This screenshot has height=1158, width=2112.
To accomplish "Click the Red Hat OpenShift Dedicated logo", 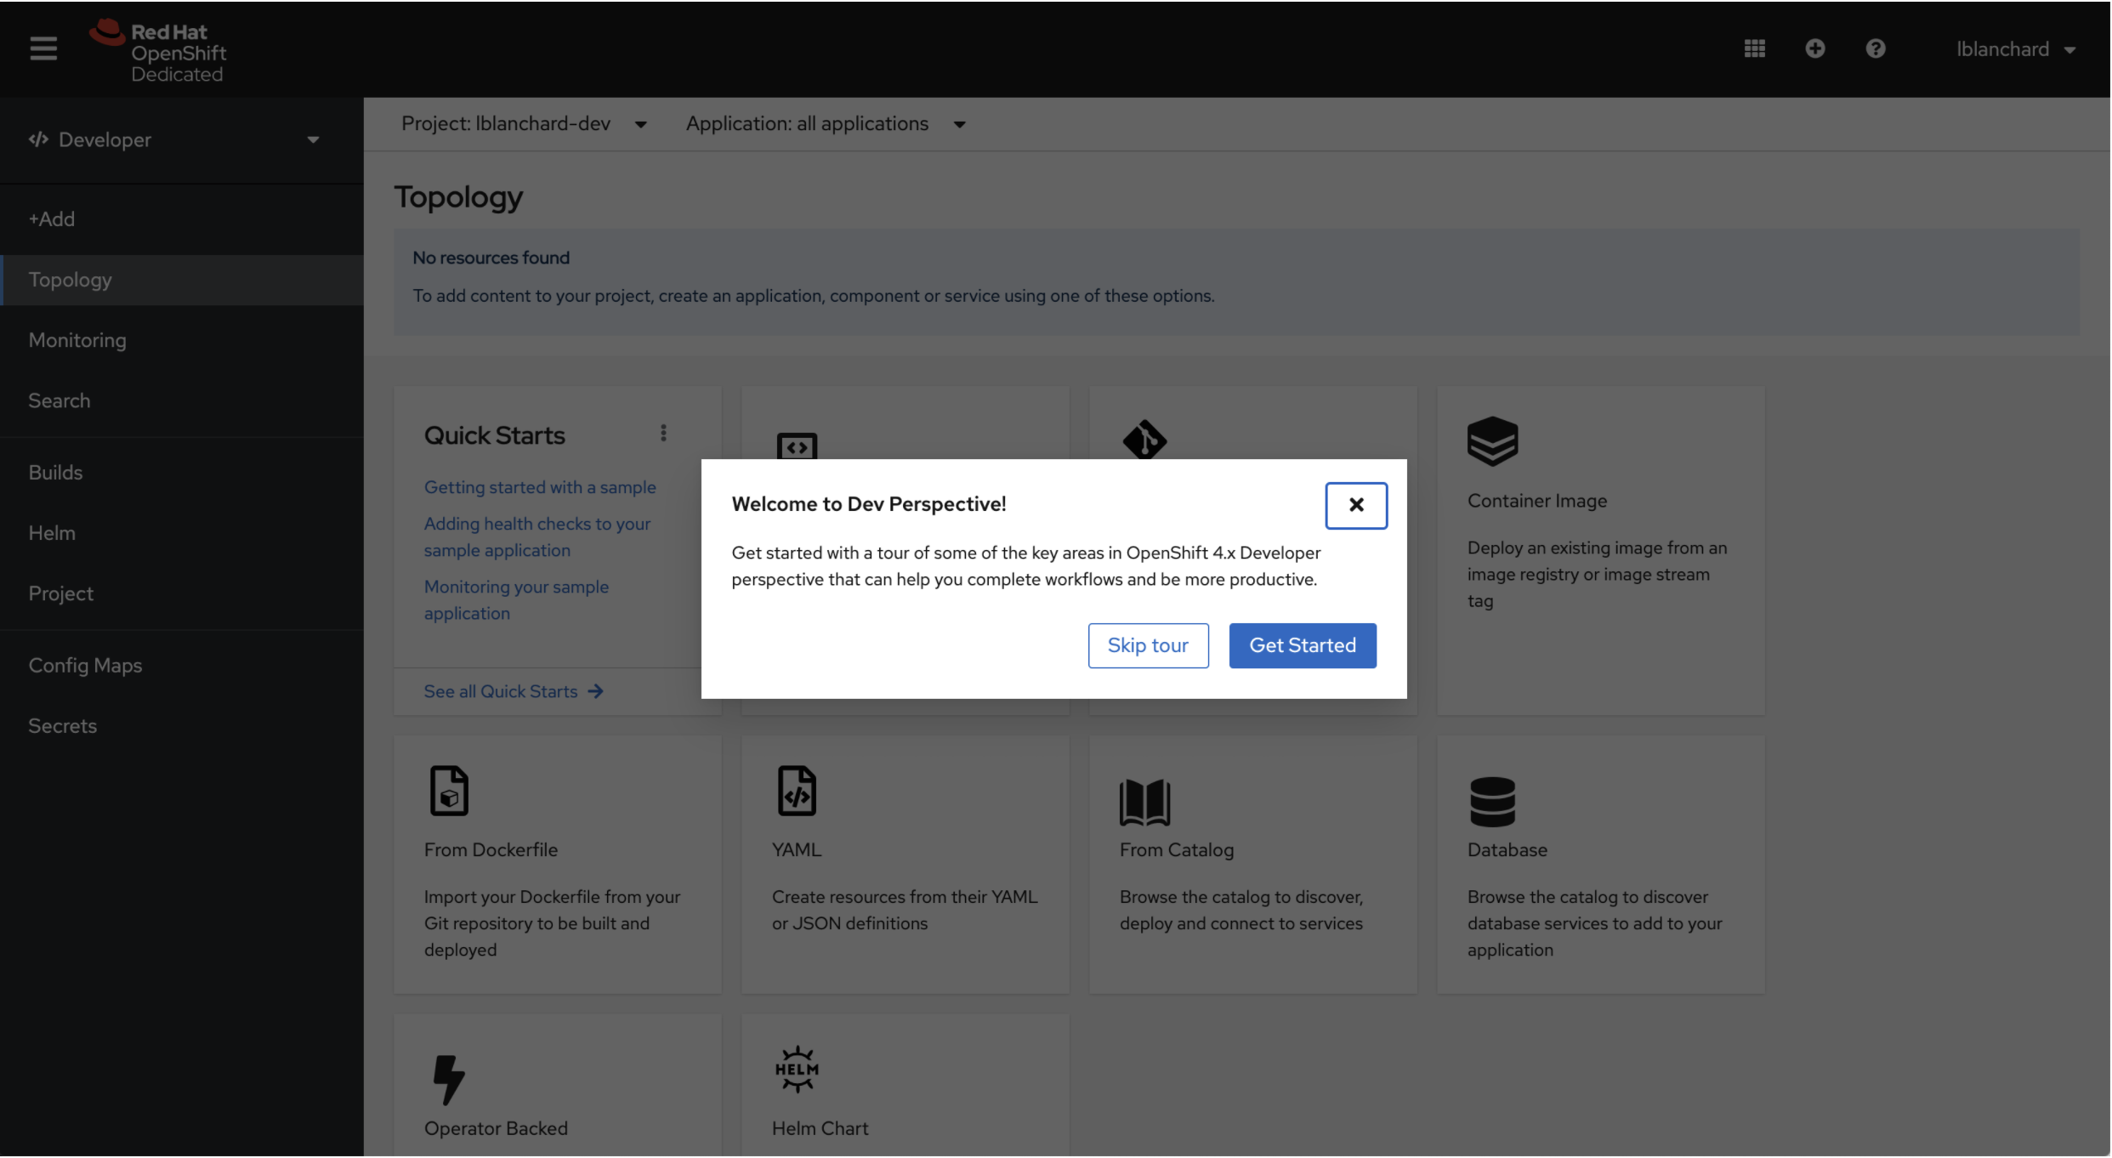I will (x=158, y=51).
